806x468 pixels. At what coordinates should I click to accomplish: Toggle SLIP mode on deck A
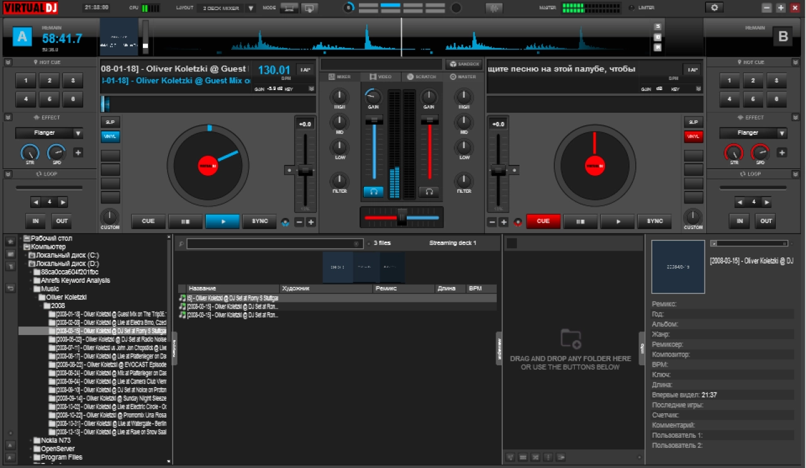[x=110, y=122]
